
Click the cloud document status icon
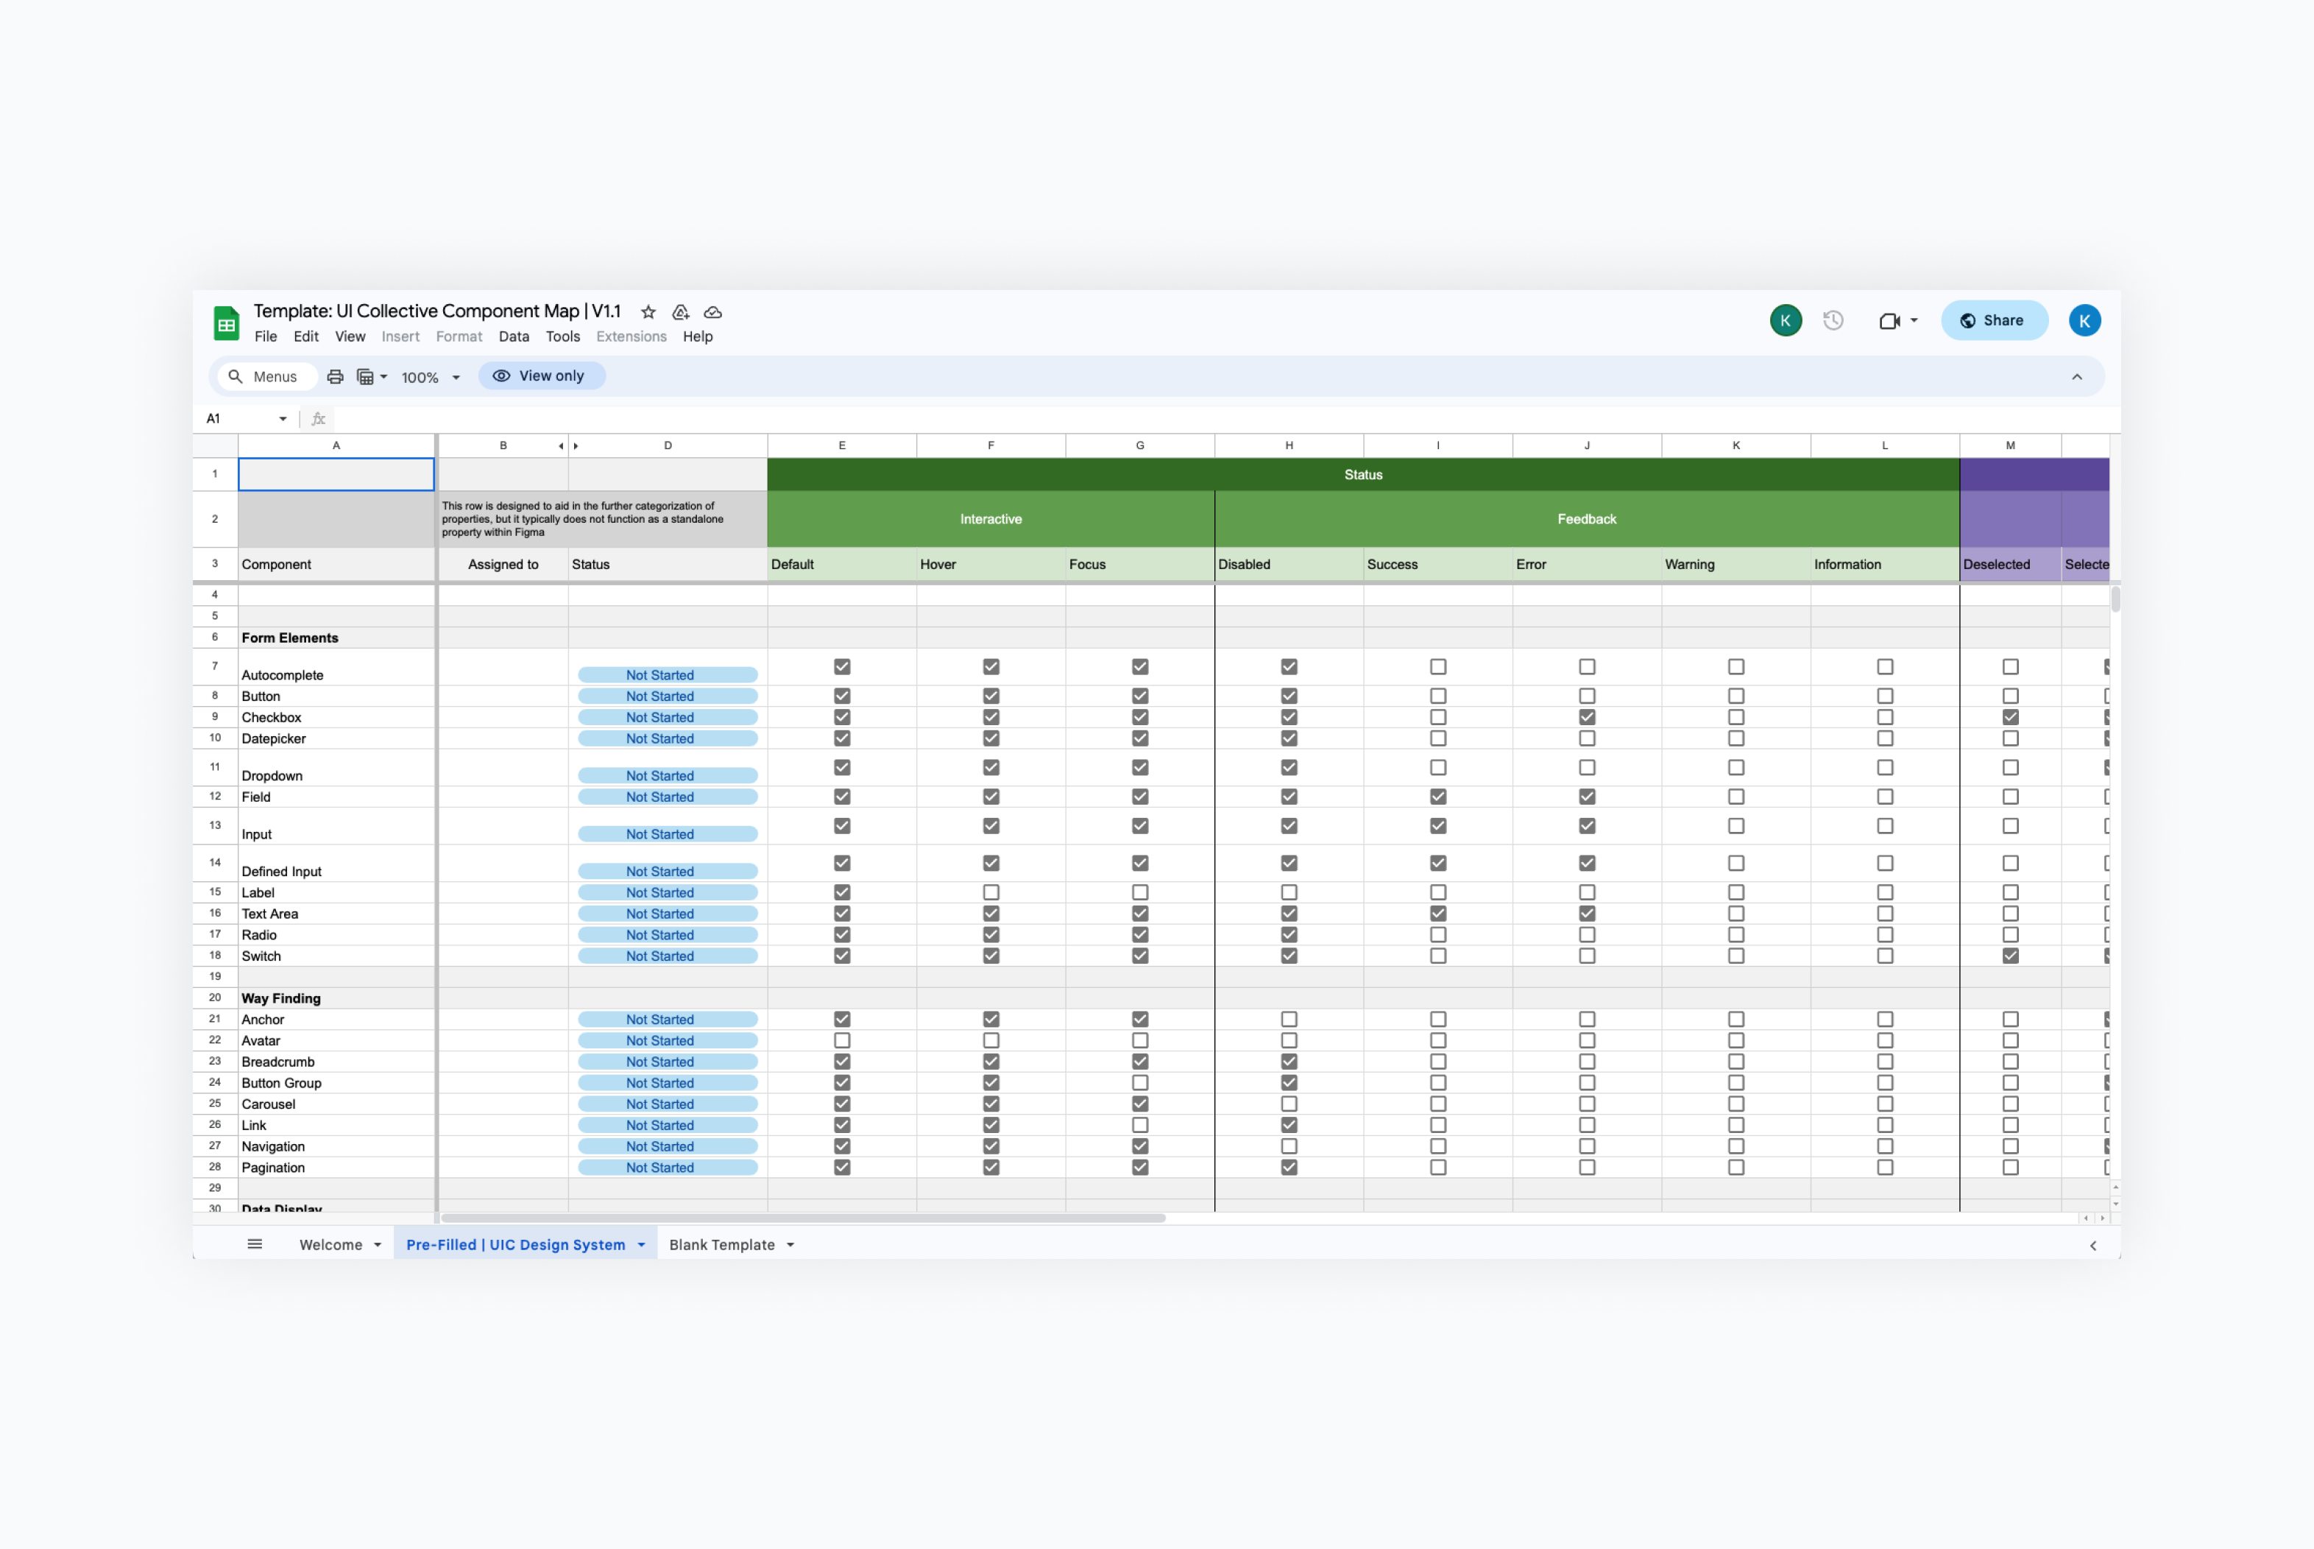coord(713,312)
